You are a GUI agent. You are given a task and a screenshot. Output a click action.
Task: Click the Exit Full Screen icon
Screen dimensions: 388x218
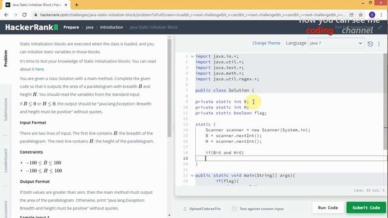[380, 27]
